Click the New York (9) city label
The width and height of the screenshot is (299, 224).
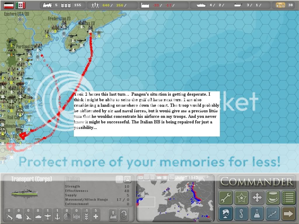tap(18, 107)
